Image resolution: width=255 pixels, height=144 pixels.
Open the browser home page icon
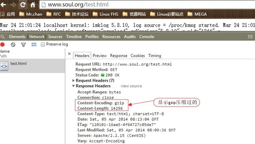tap(33, 5)
